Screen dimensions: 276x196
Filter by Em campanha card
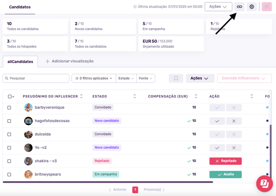(171, 26)
